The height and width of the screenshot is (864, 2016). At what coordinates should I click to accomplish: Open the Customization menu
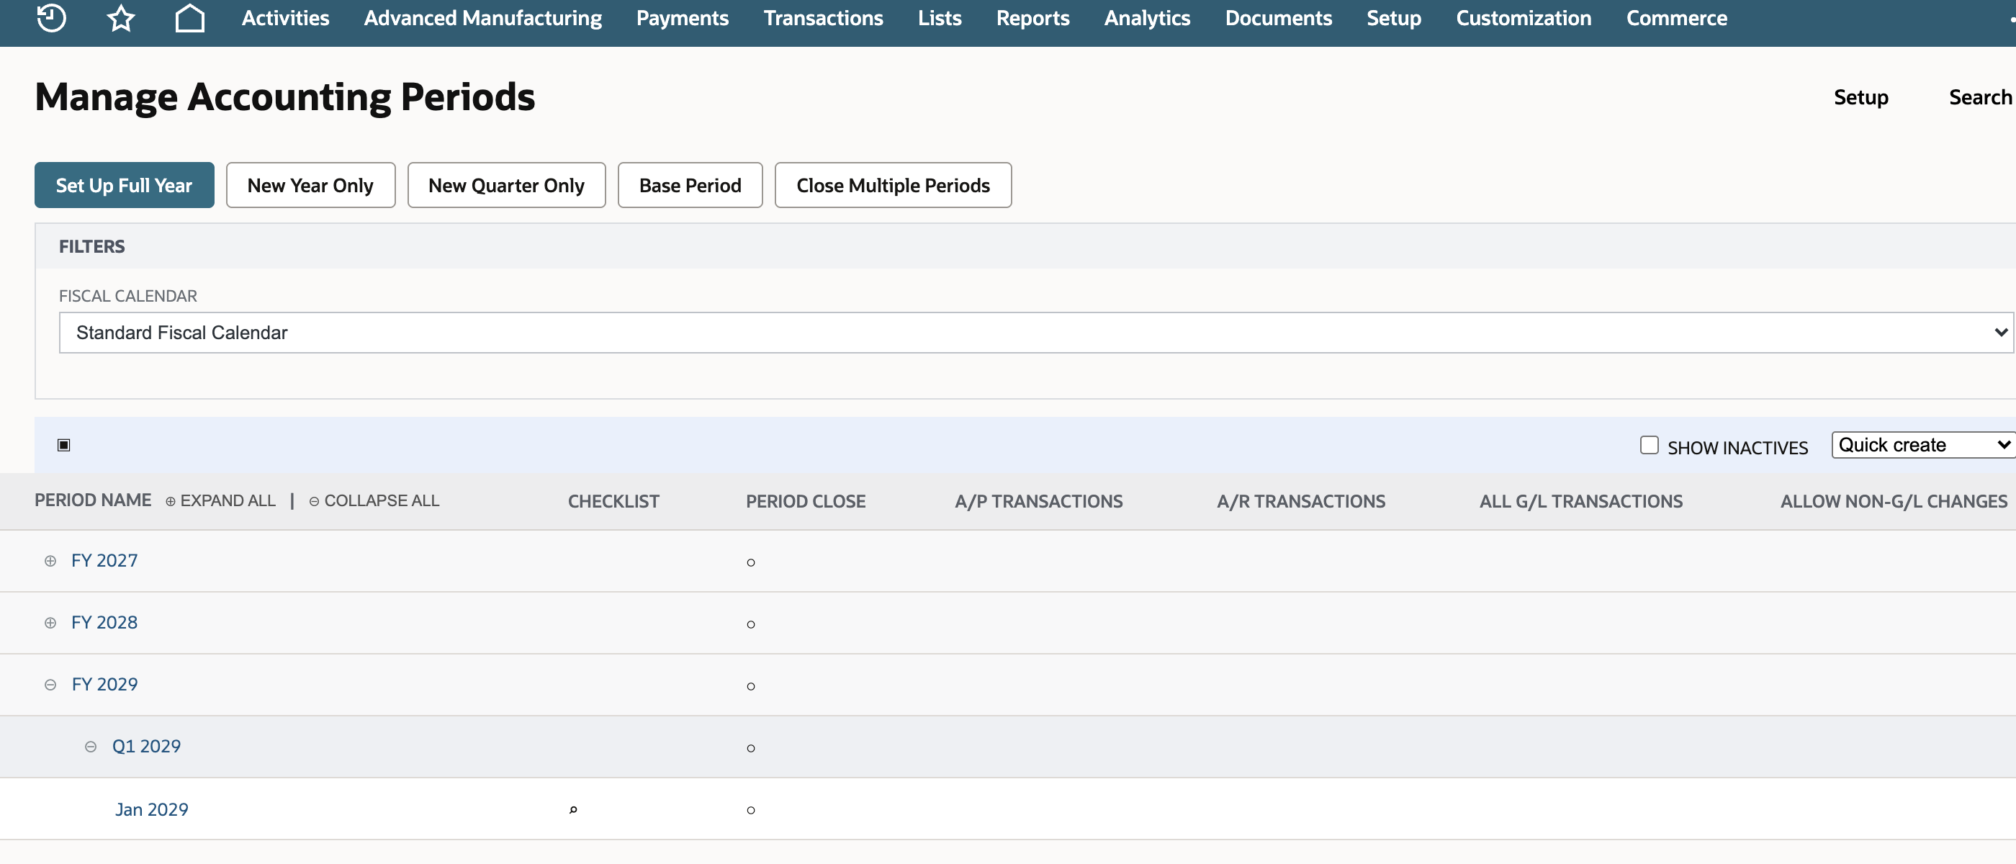(x=1524, y=17)
